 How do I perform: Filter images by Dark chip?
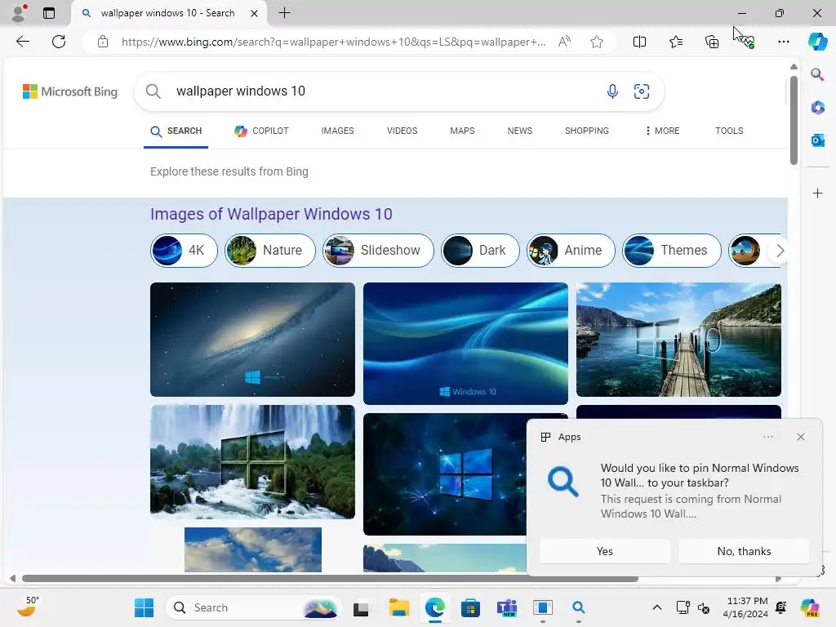coord(480,251)
